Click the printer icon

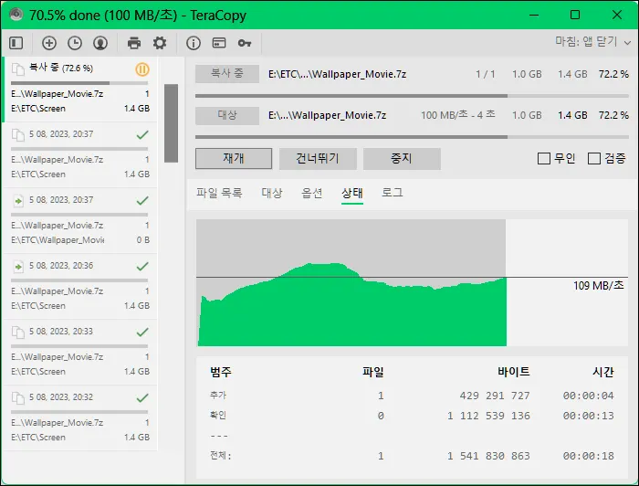[x=133, y=43]
